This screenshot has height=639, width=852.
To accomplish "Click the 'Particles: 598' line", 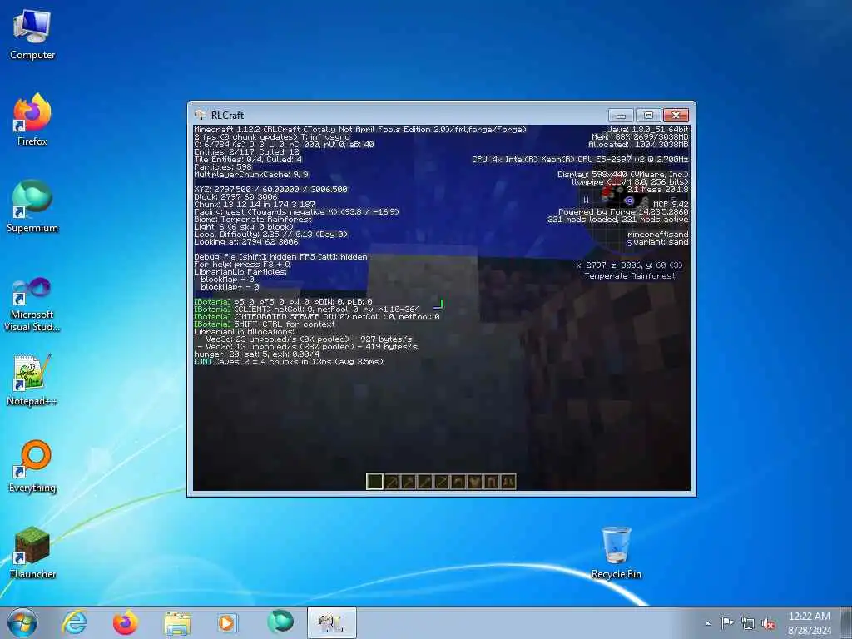I will (223, 166).
